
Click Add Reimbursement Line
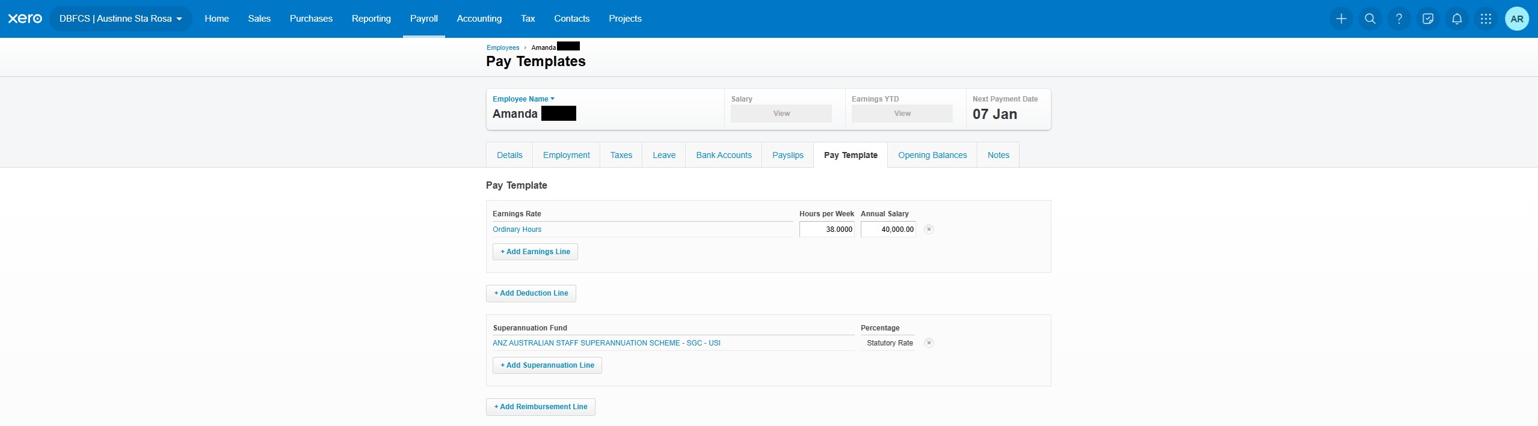tap(541, 407)
